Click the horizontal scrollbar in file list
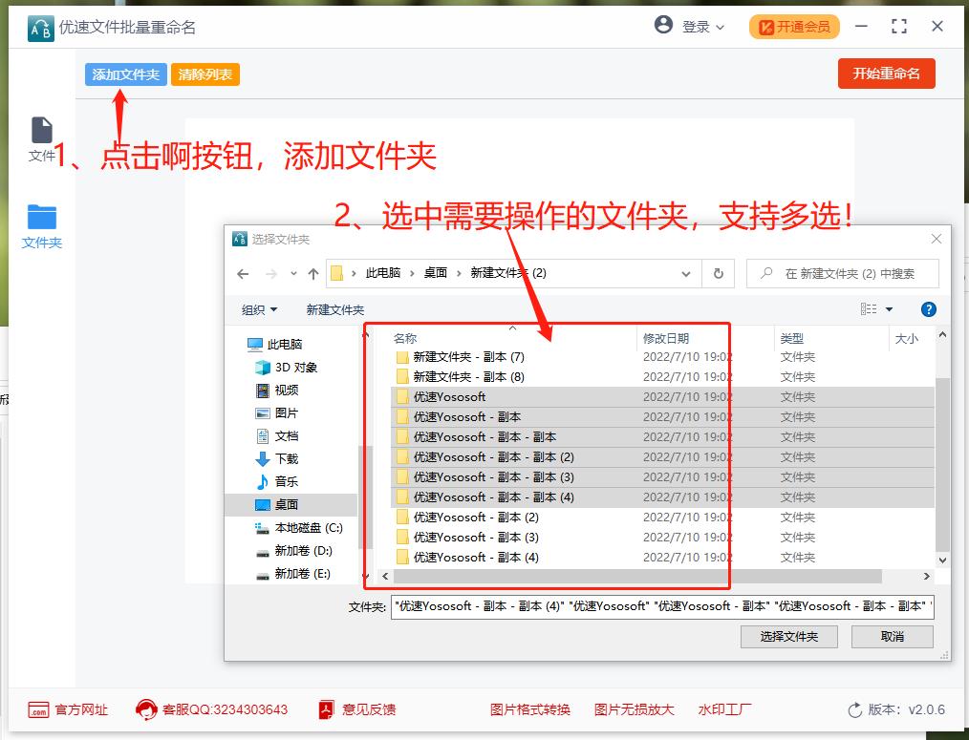The width and height of the screenshot is (969, 740). pyautogui.click(x=637, y=576)
